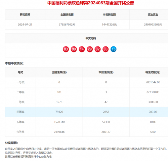Click second prize amount 277330.00
The height and width of the screenshot is (161, 168).
(153, 92)
